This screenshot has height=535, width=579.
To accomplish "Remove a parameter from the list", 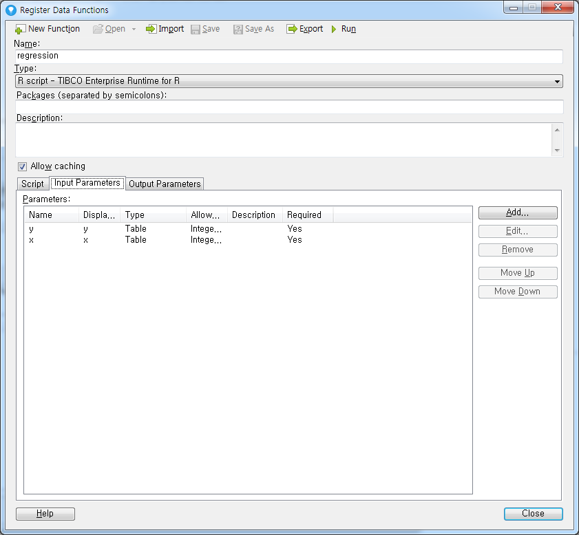I will point(517,250).
